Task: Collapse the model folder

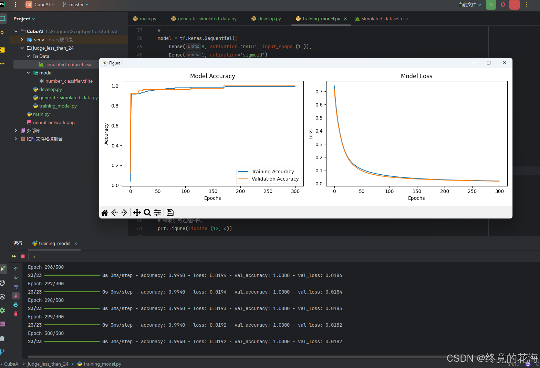Action: [x=28, y=73]
